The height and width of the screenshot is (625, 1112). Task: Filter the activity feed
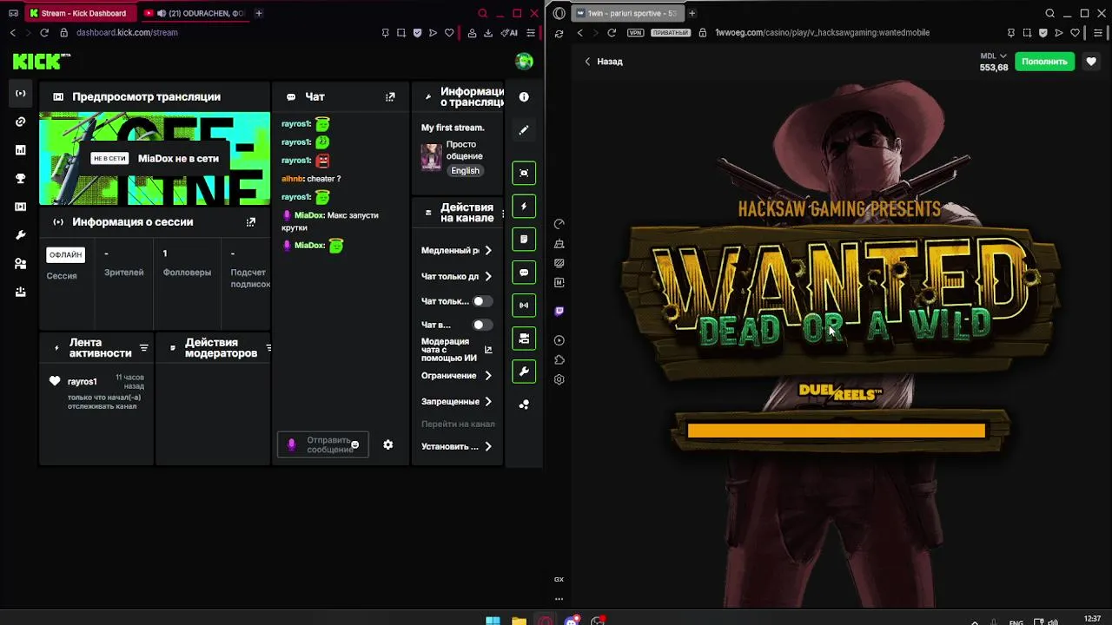[x=144, y=348]
